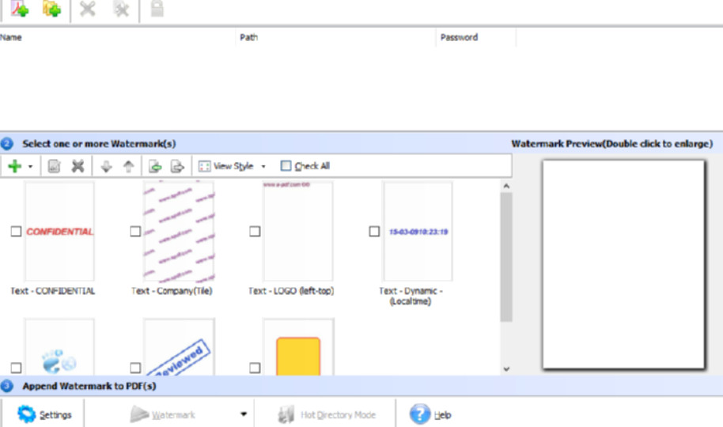The height and width of the screenshot is (427, 723).
Task: Click the Text - LOGO (left-top) label
Action: click(x=291, y=291)
